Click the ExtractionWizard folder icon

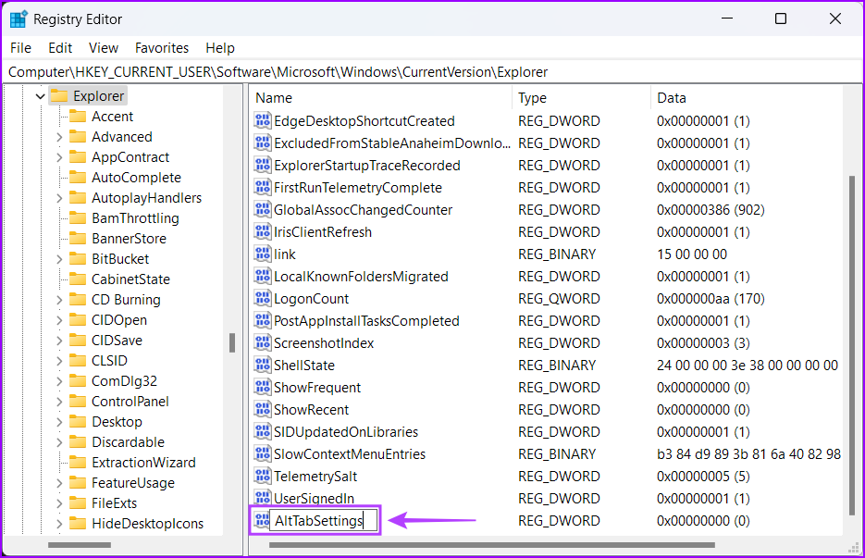[x=78, y=463]
